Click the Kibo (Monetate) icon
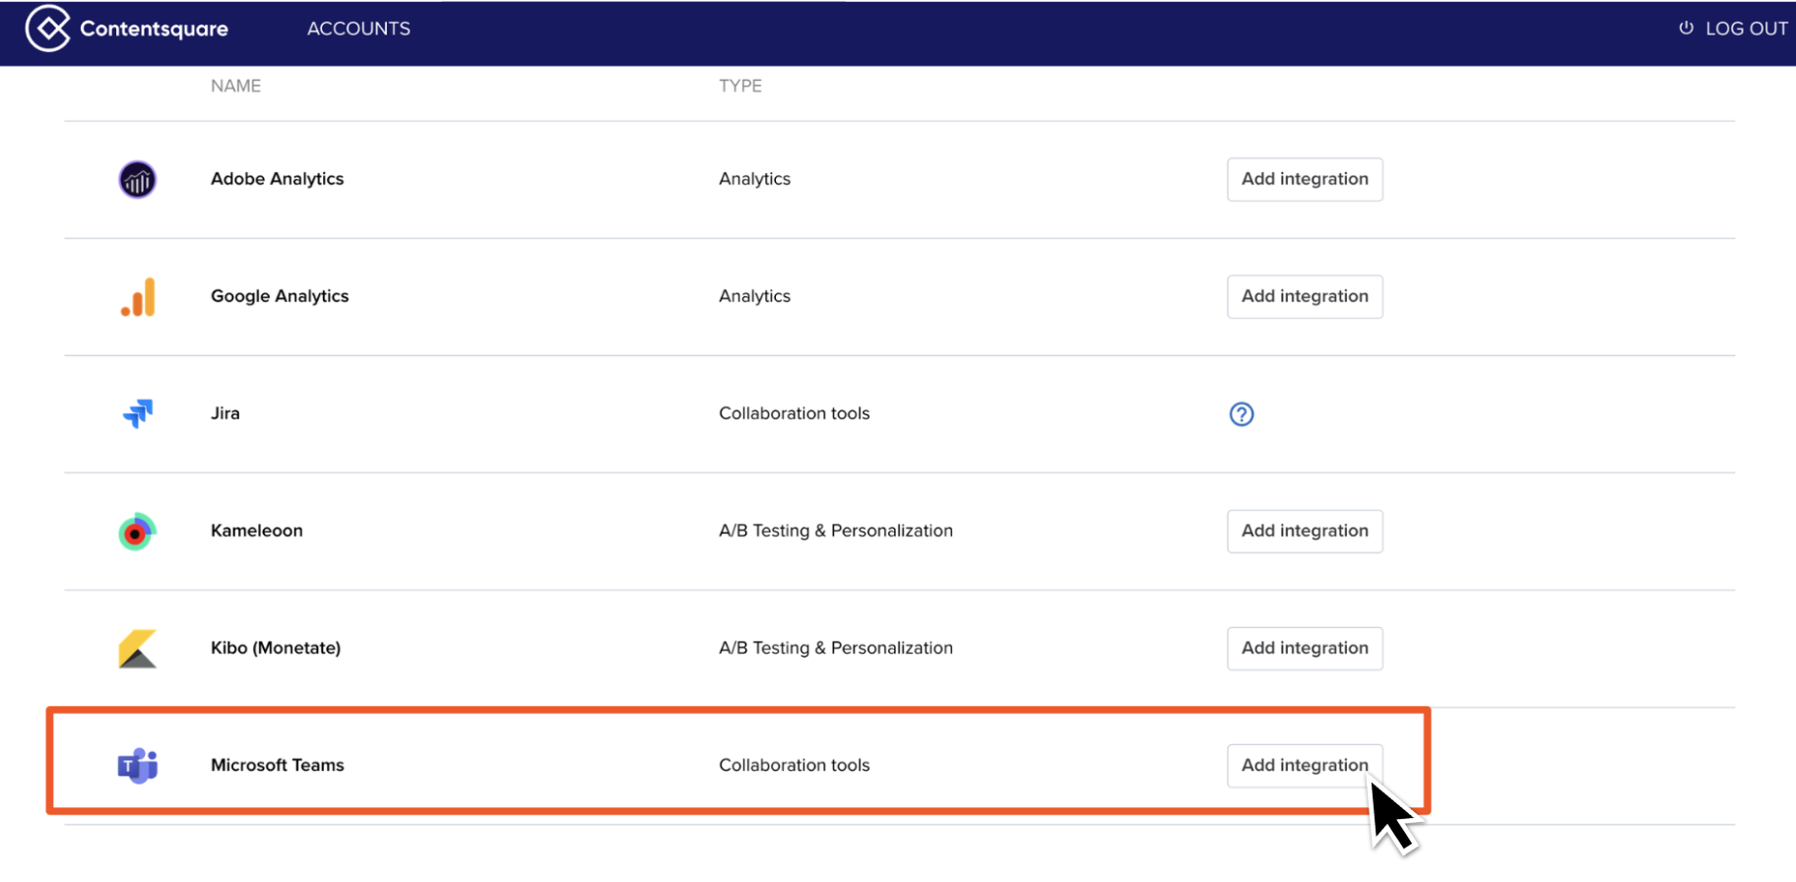 click(x=138, y=649)
